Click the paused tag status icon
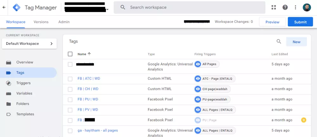 (304, 120)
